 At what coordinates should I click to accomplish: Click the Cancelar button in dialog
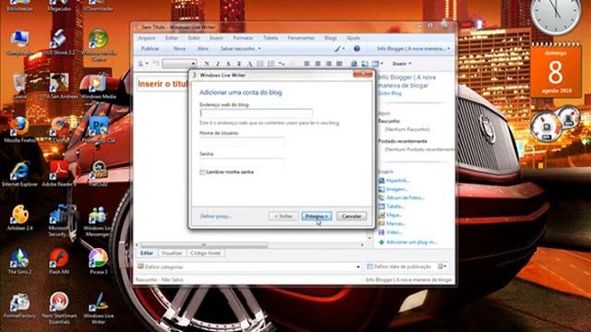[x=351, y=216]
